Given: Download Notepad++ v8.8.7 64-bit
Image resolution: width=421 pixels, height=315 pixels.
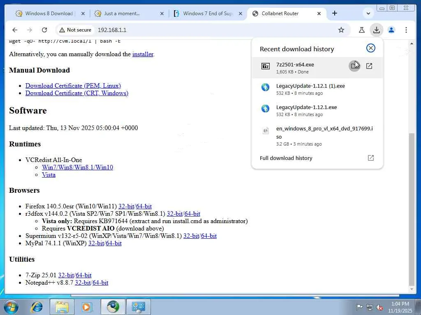Looking at the screenshot, I should click(100, 283).
